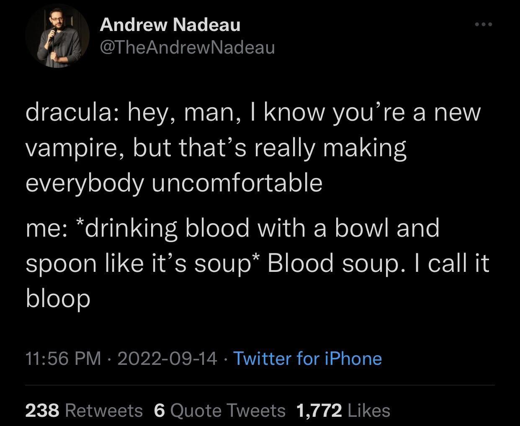This screenshot has width=520, height=426.
Task: Click the word 'bloop' in the tweet
Action: click(x=57, y=299)
